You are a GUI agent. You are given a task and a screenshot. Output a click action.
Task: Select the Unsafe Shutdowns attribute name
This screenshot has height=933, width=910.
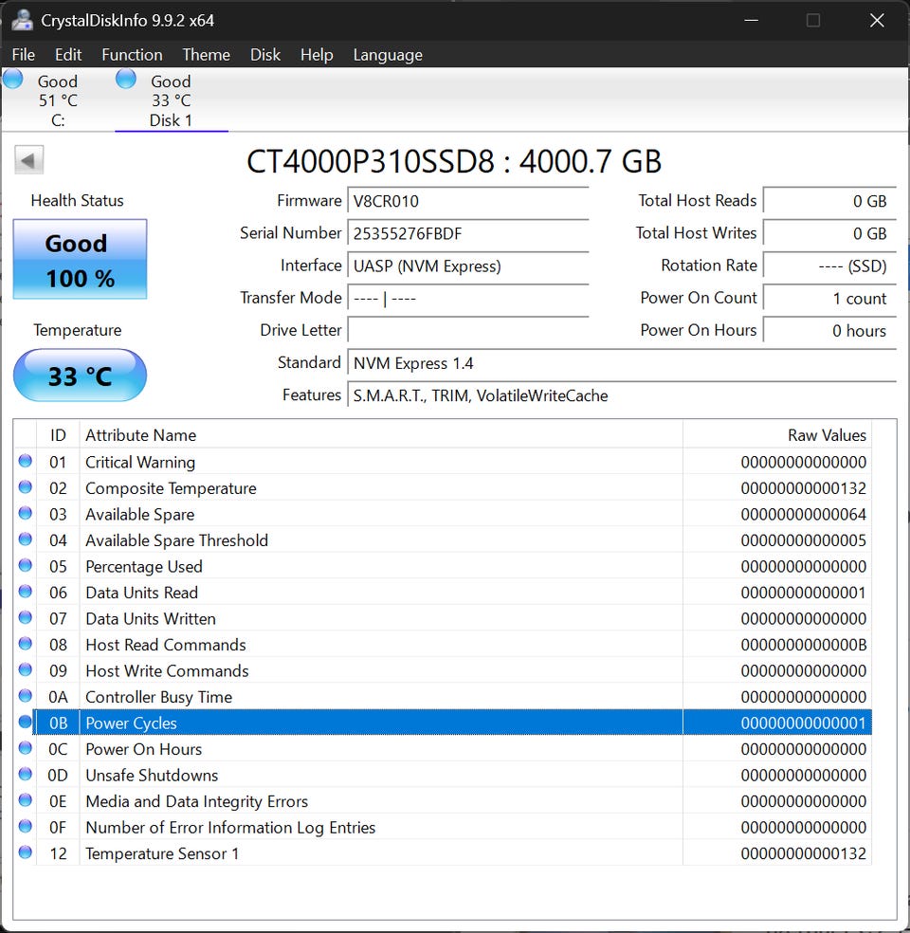click(152, 776)
